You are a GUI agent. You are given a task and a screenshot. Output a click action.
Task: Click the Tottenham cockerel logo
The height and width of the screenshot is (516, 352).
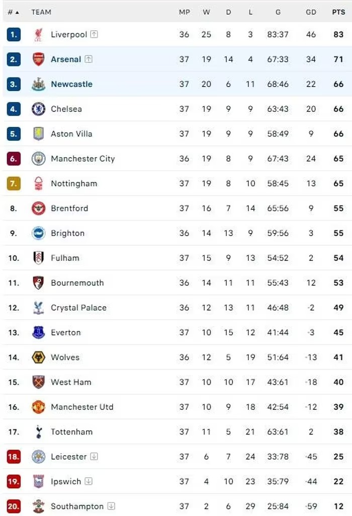point(39,432)
